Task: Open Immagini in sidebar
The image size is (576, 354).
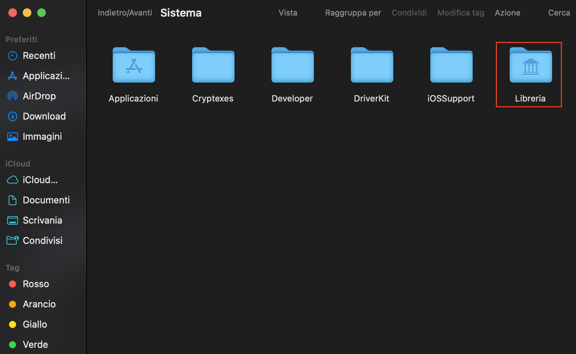Action: click(42, 137)
